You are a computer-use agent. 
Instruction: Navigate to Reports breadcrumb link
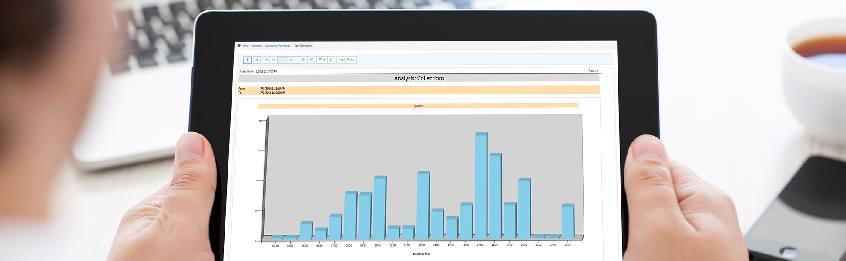(257, 46)
